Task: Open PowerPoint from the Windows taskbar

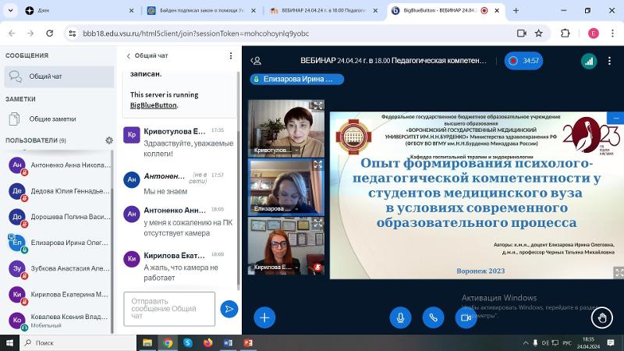Action: (x=248, y=342)
